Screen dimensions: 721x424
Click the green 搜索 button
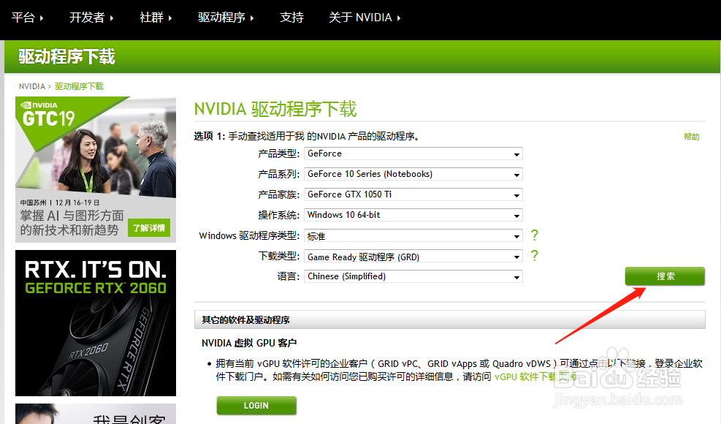[x=665, y=276]
